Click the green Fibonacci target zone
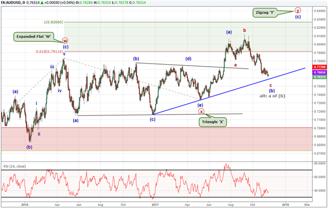328x208 pixels. (x=188, y=37)
